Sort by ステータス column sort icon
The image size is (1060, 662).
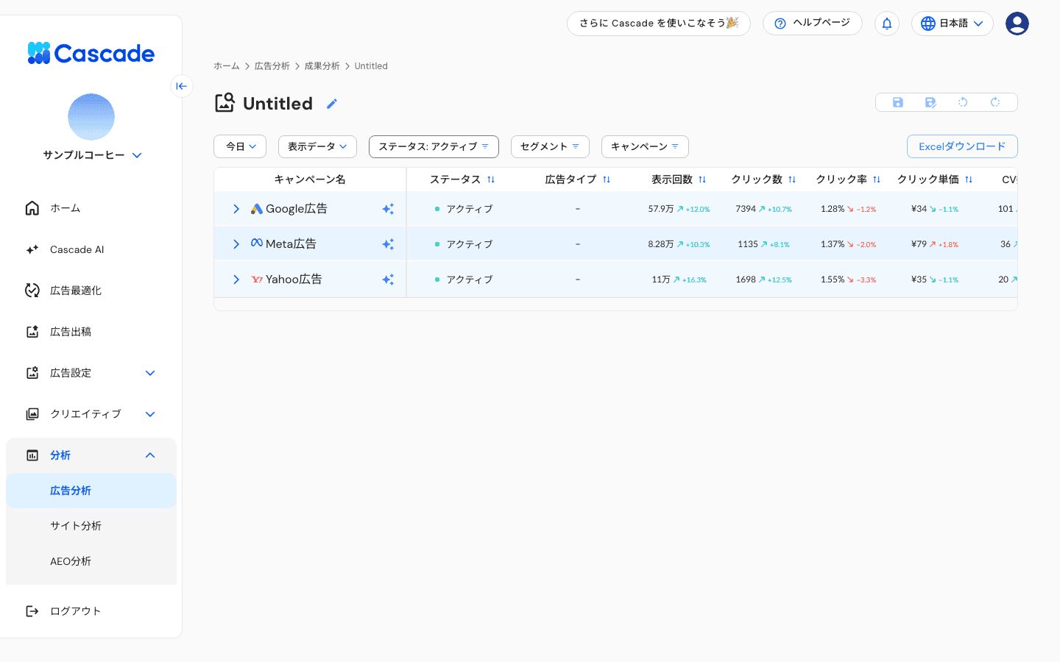point(491,179)
